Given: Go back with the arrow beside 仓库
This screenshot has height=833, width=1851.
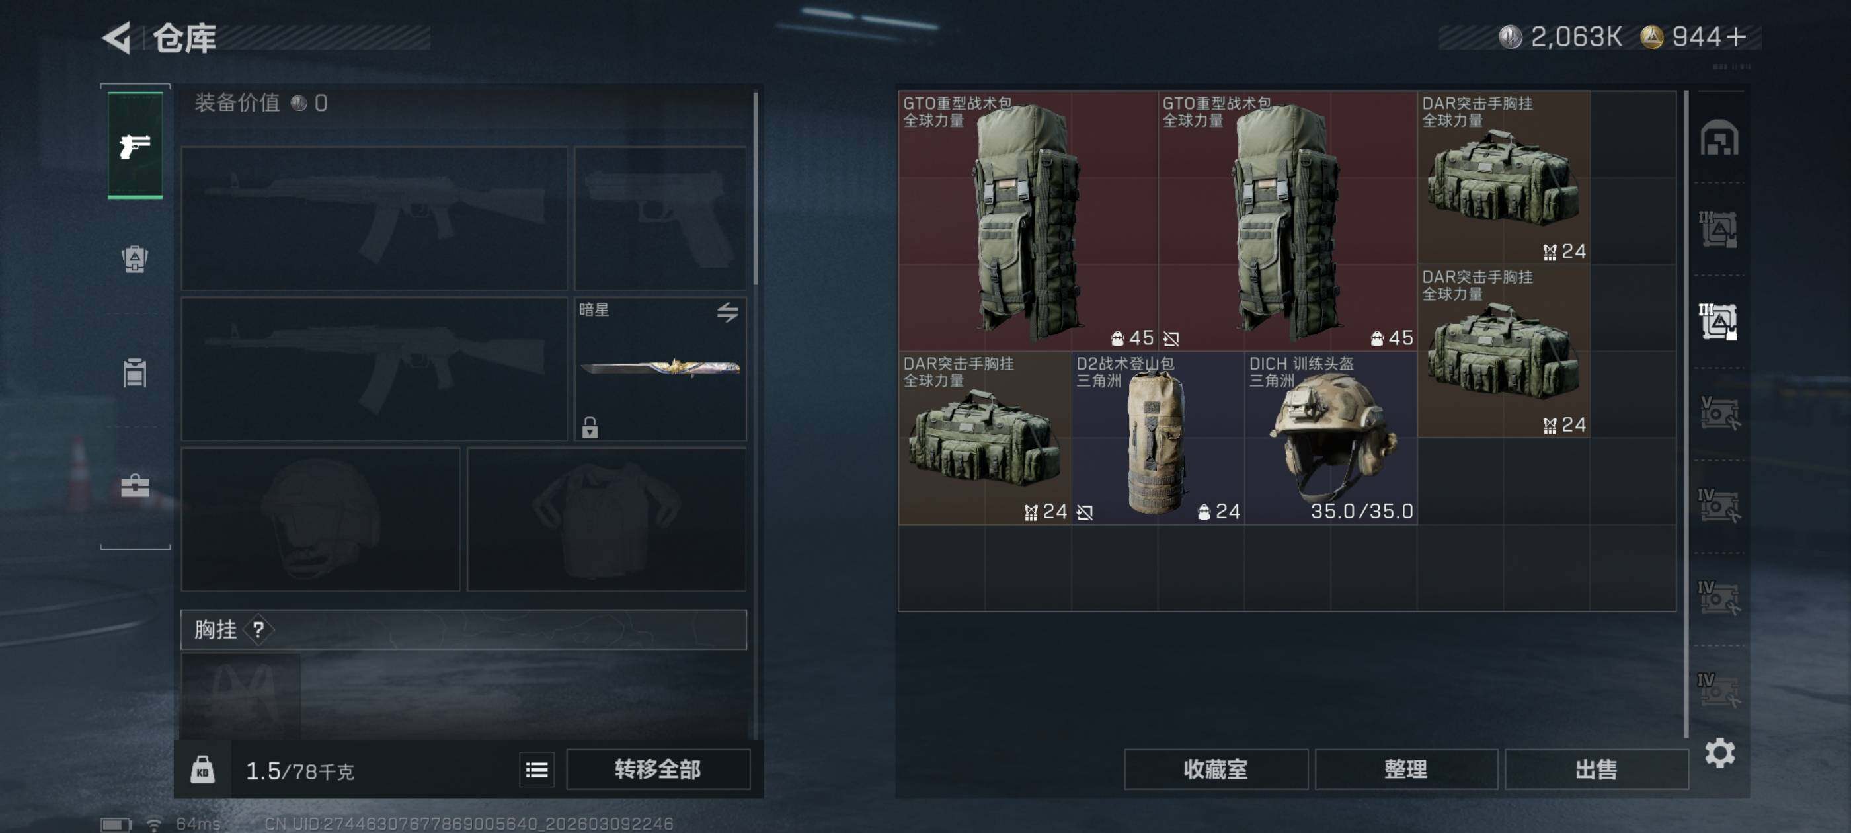Looking at the screenshot, I should [116, 38].
